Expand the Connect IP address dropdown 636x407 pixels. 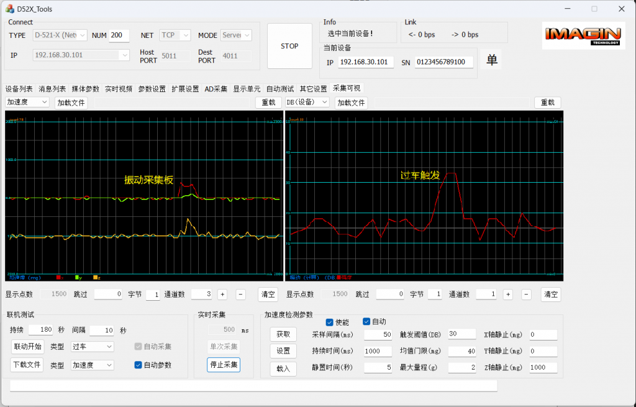pyautogui.click(x=81, y=55)
